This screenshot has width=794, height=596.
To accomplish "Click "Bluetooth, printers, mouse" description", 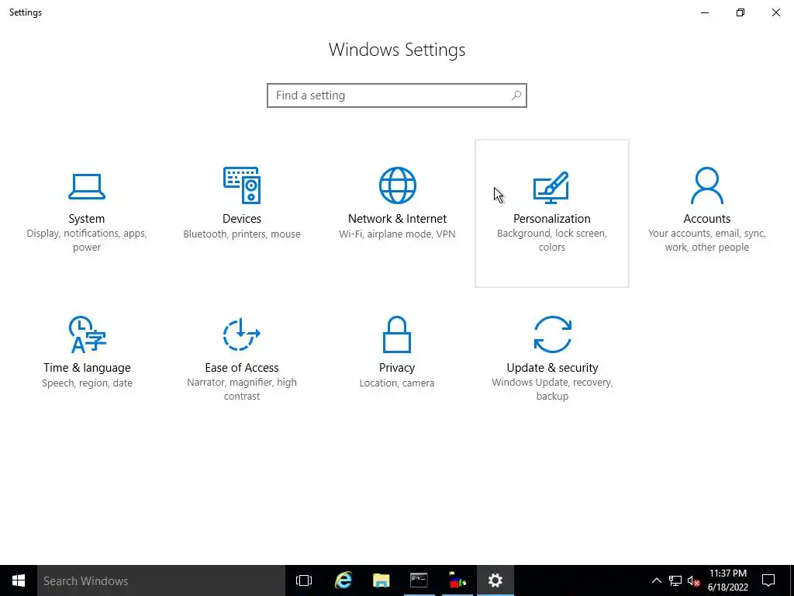I will click(x=242, y=234).
